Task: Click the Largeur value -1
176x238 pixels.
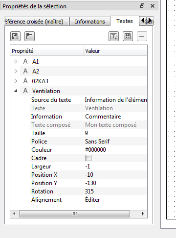Action: 88,167
